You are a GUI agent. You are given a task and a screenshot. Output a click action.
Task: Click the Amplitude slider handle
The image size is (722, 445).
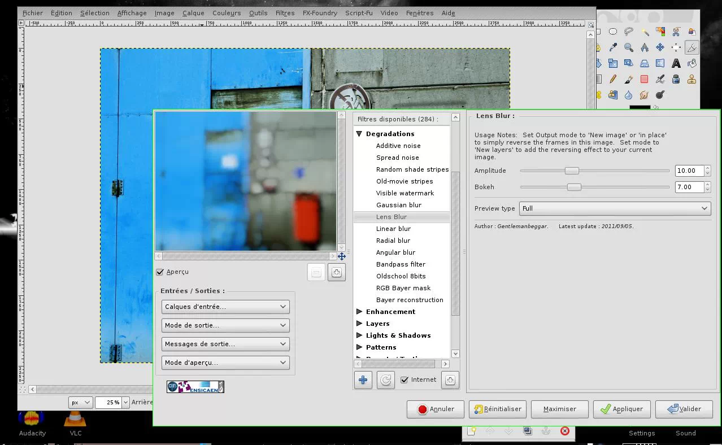[572, 171]
